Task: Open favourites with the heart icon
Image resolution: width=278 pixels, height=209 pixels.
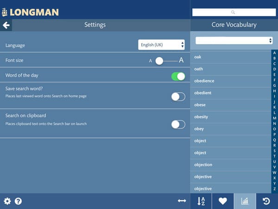Action: click(223, 201)
